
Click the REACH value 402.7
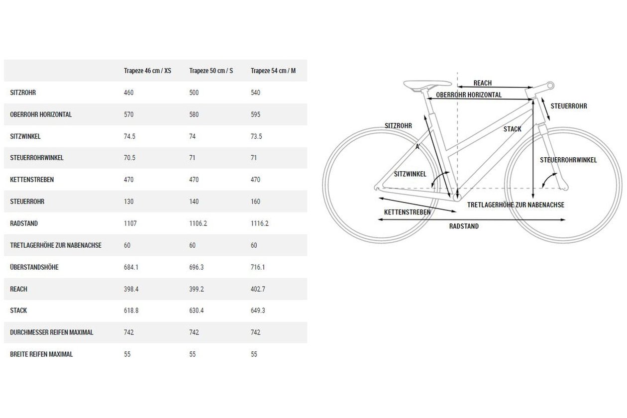(259, 289)
